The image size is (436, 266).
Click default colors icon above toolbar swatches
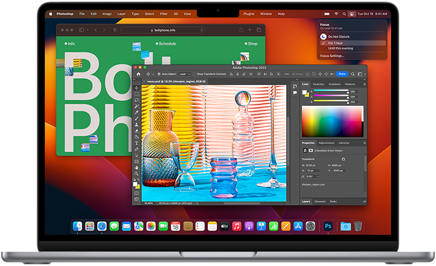(134, 180)
